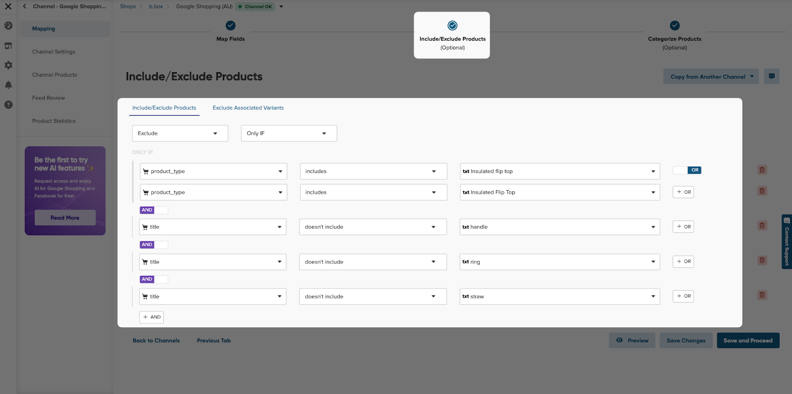
Task: Open the settings gear icon in sidebar
Action: (x=8, y=65)
